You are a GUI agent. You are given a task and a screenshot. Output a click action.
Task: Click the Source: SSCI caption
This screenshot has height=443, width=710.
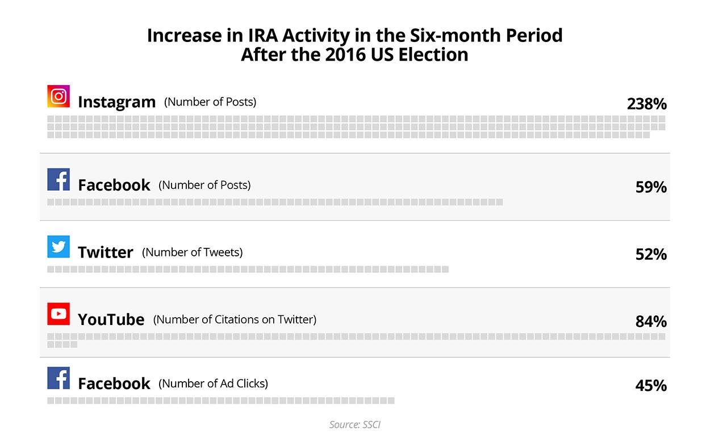pyautogui.click(x=355, y=424)
